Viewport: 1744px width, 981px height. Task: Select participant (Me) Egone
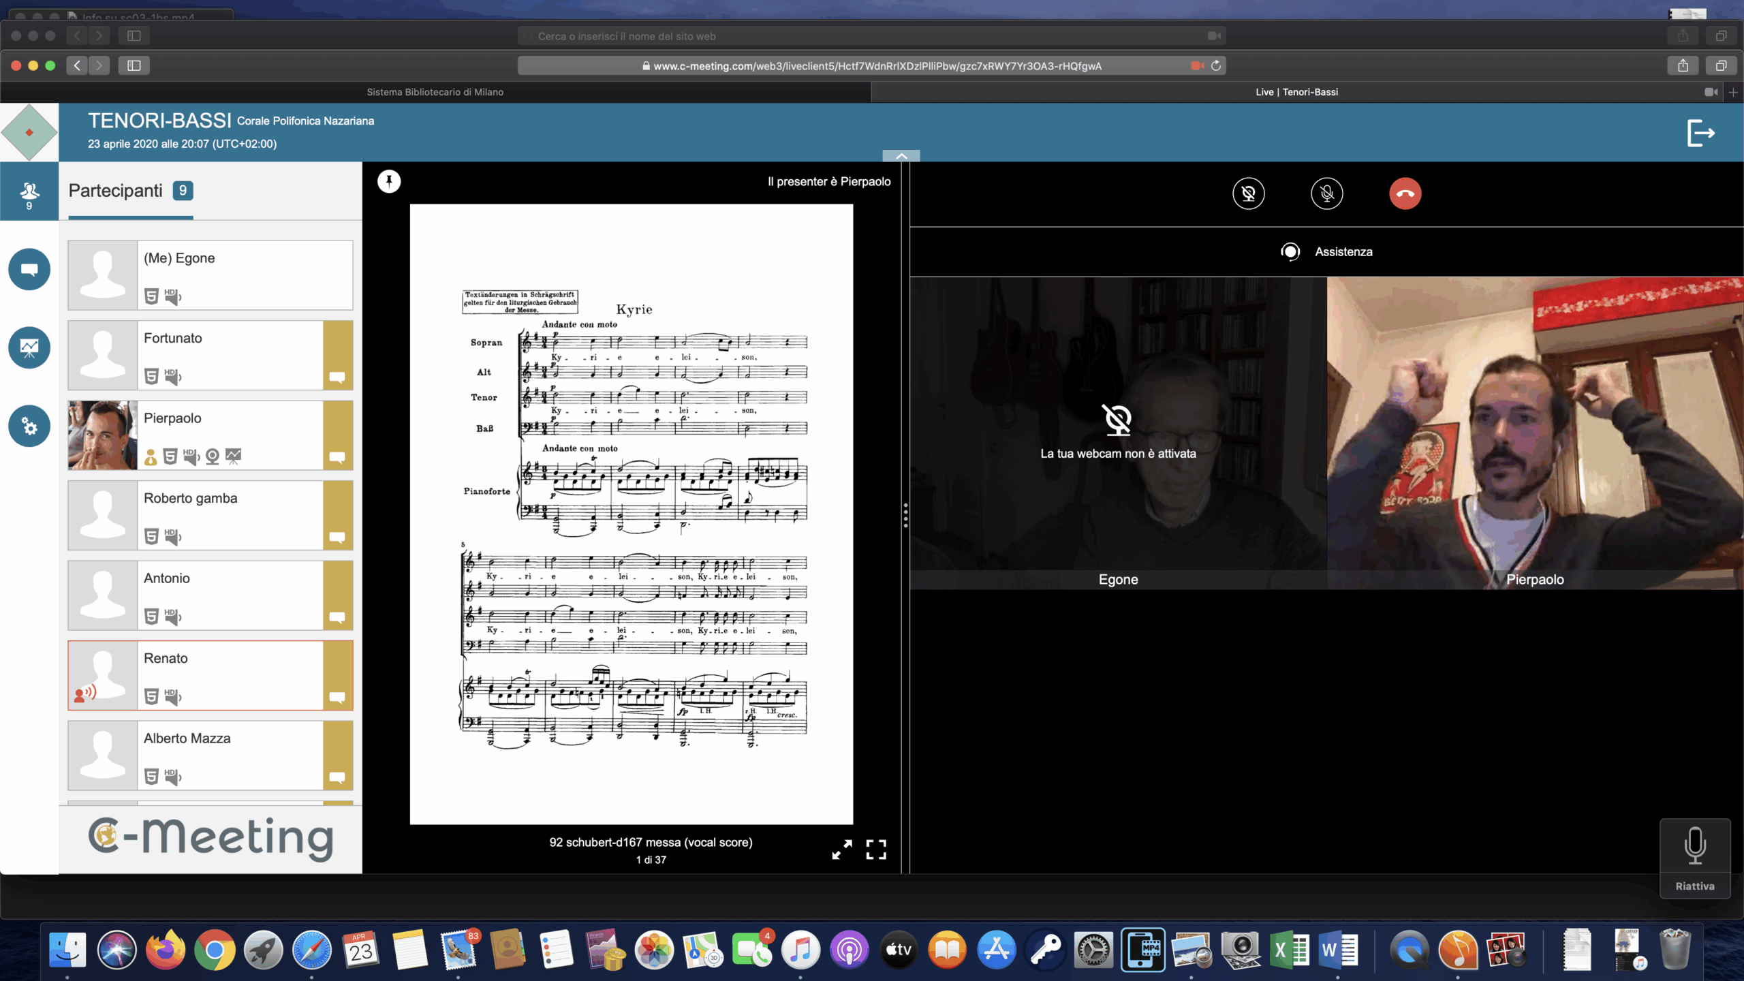tap(211, 275)
